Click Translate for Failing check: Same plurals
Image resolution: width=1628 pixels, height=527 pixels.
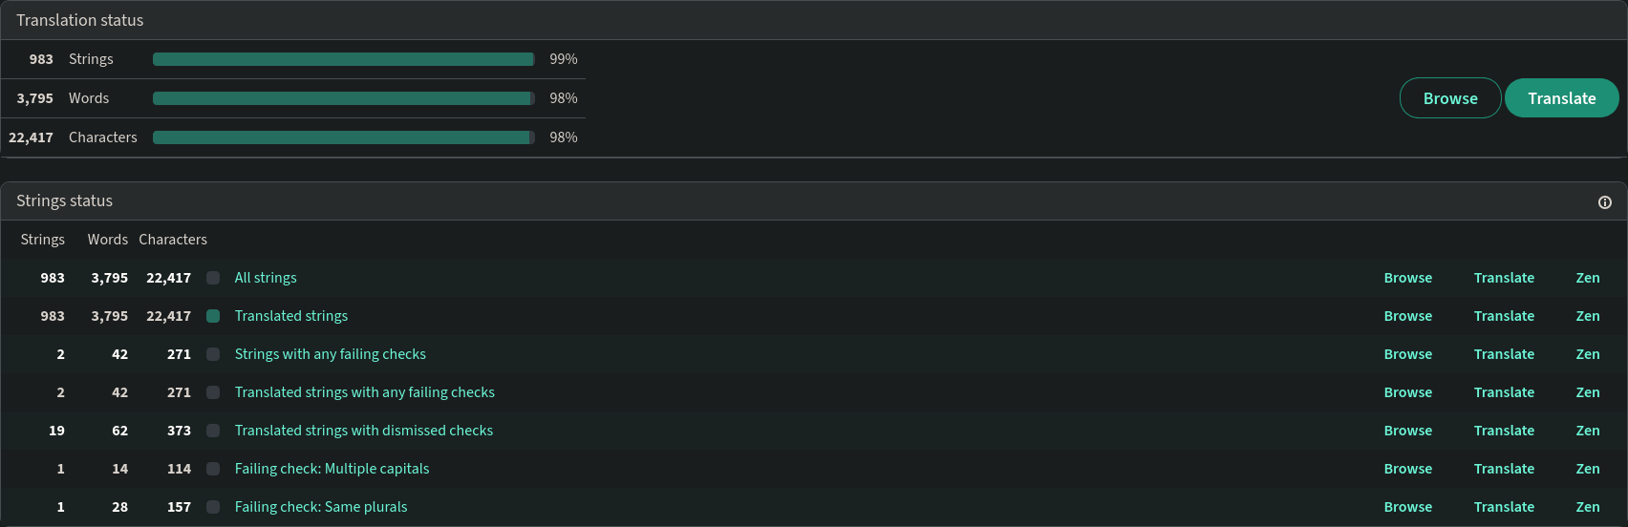coord(1504,507)
